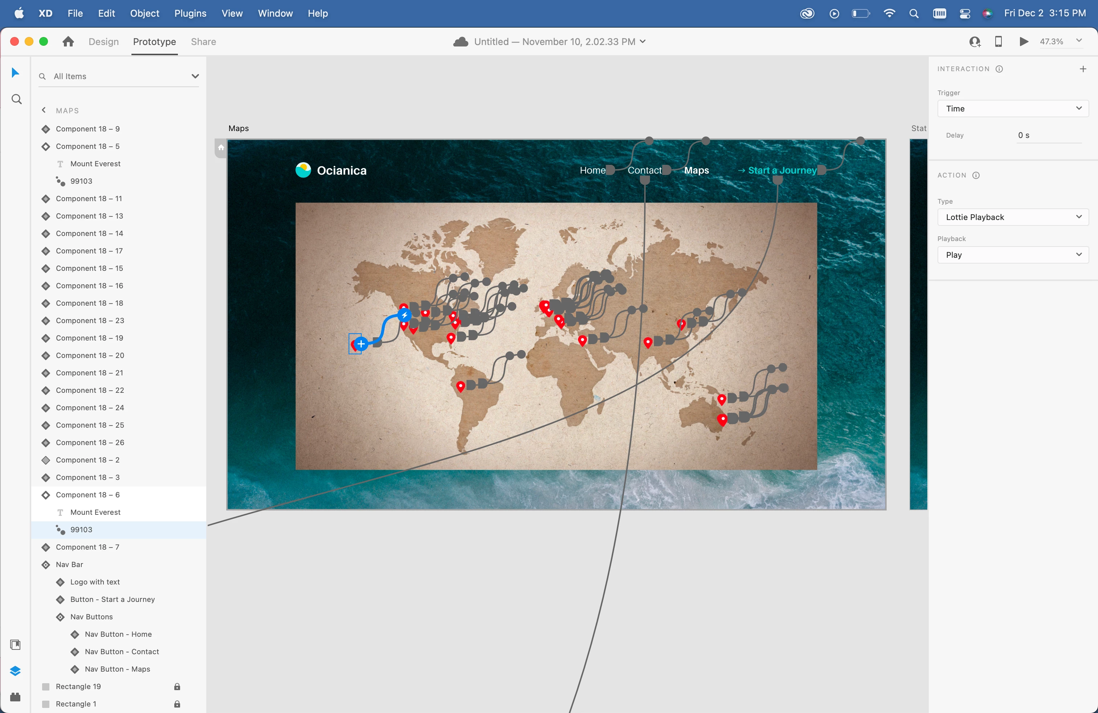Open the Type dropdown showing Lottie Playback

click(x=1013, y=217)
